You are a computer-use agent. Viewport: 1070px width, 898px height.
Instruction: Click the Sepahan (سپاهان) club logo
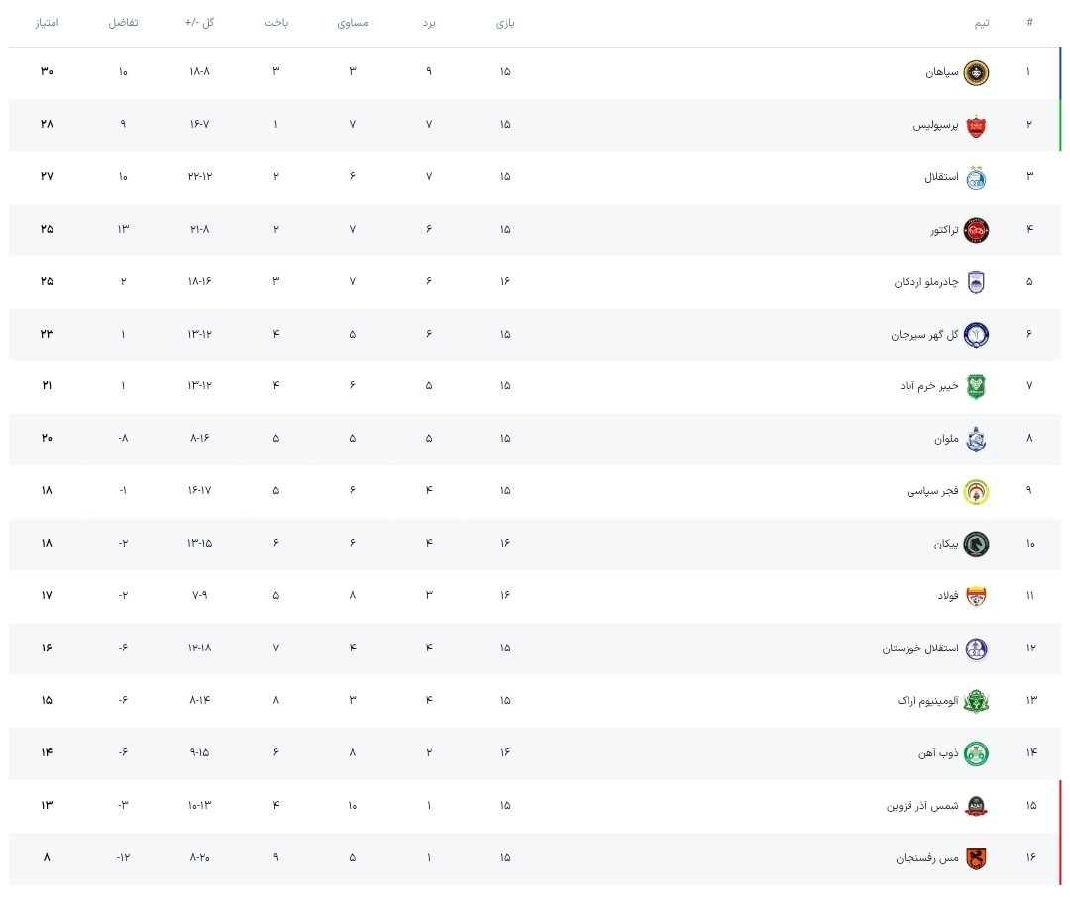point(977,72)
